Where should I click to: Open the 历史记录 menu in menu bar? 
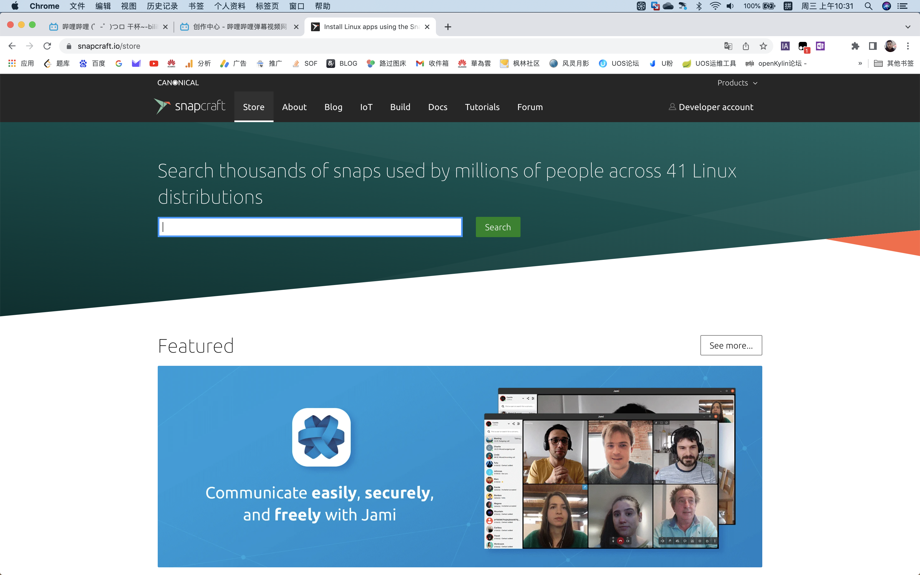[x=162, y=6]
